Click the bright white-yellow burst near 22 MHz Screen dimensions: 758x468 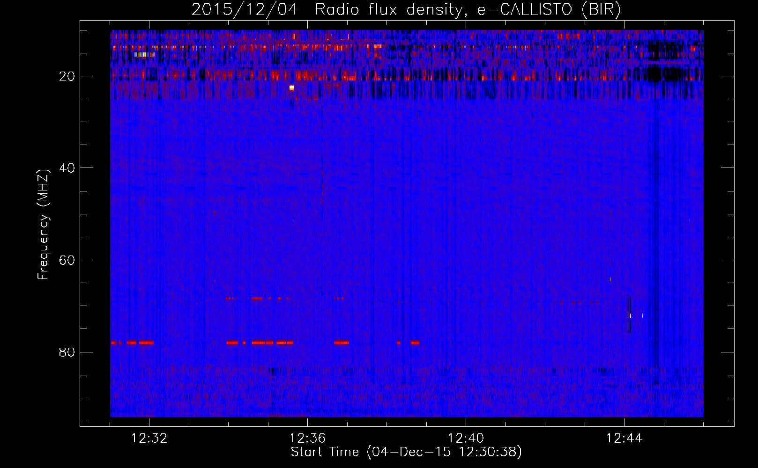(x=292, y=88)
